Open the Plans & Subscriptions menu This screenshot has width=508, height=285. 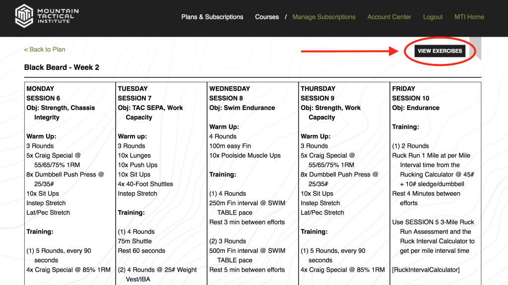pos(212,17)
